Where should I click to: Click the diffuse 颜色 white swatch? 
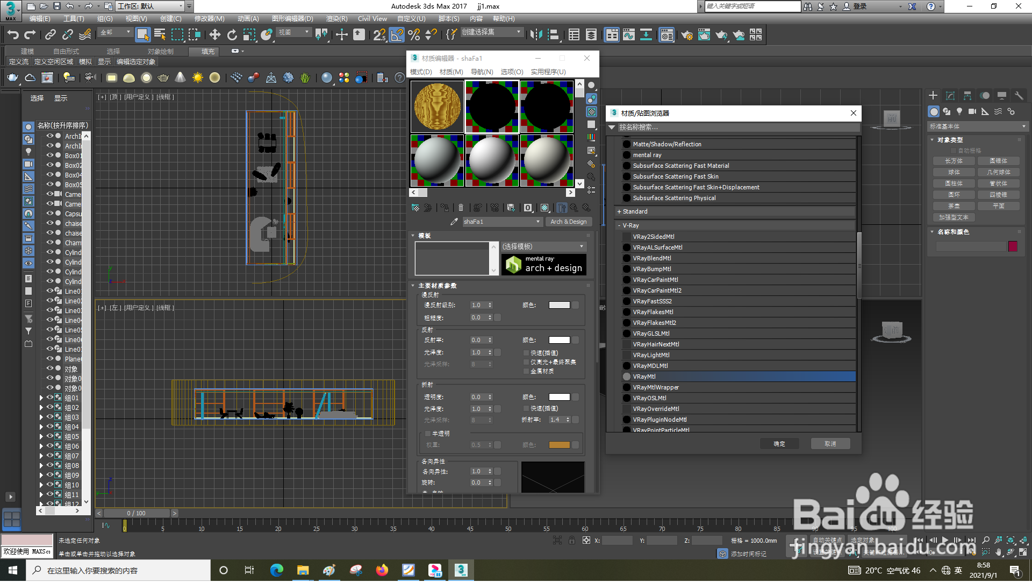tap(559, 305)
